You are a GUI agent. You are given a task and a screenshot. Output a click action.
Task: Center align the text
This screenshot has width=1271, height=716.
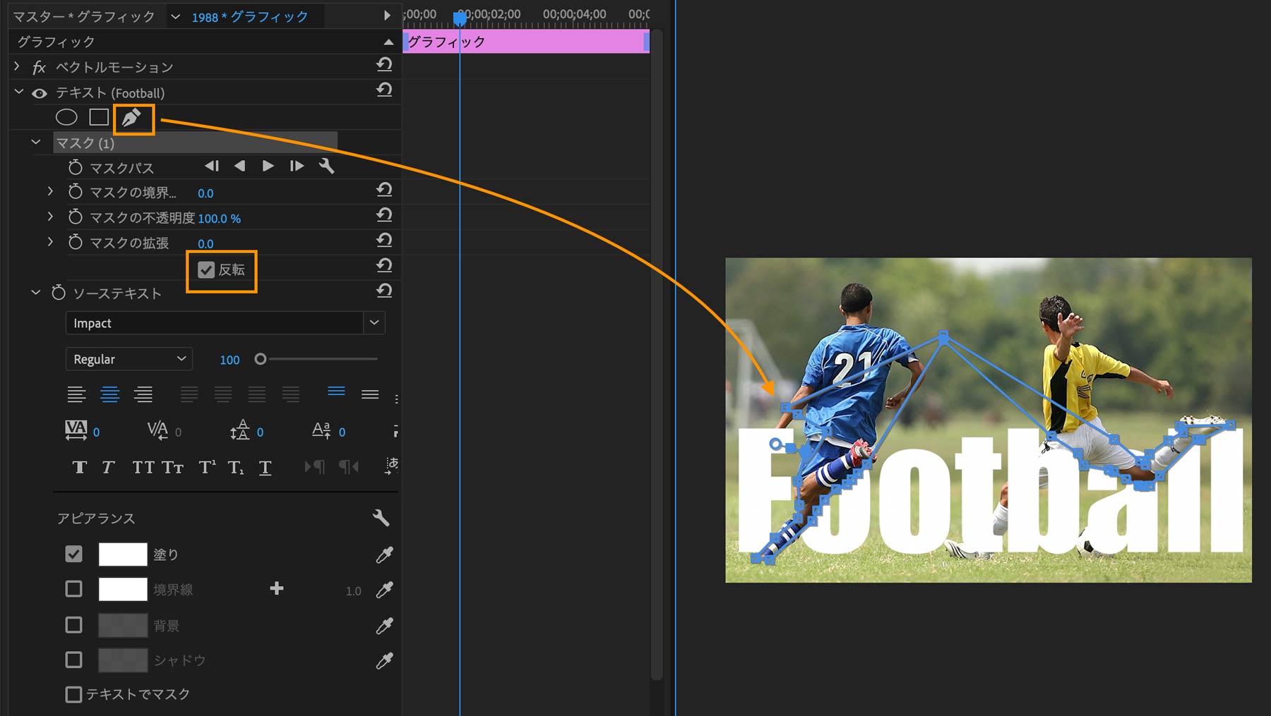pyautogui.click(x=109, y=394)
